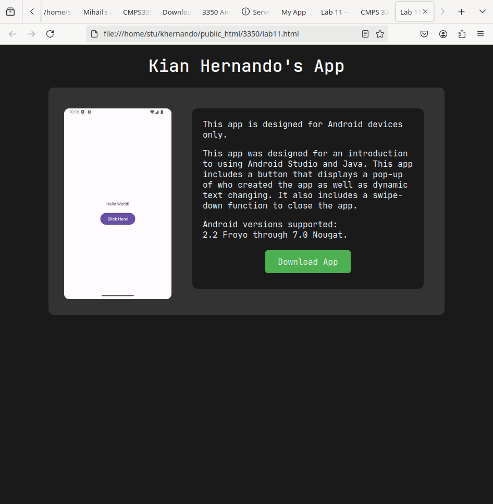Click the purple Click Here! button in the screenshot

118,219
